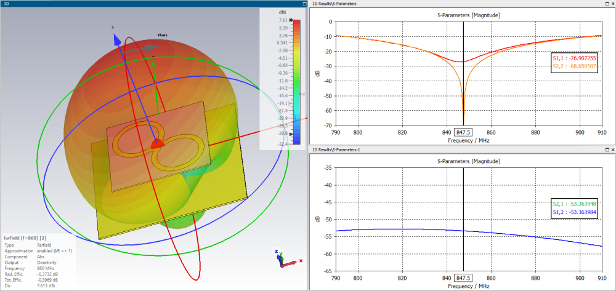This screenshot has height=291, width=616.
Task: Click the vertical frequency marker in top plot
Action: pos(464,73)
